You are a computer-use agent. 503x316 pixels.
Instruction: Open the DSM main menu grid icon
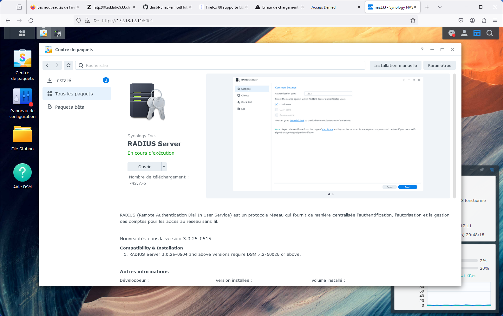point(22,33)
